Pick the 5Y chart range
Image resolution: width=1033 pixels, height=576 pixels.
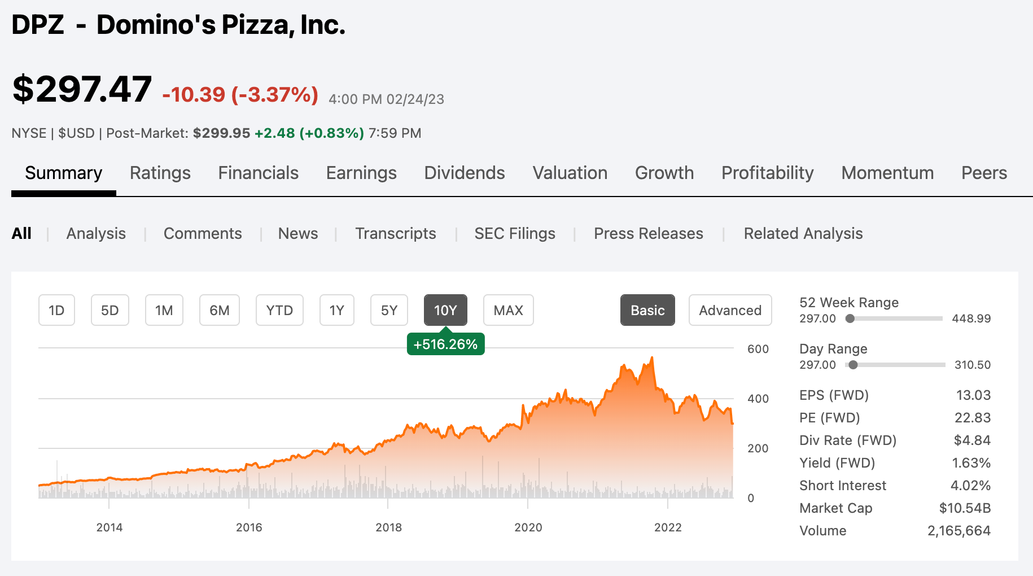pos(389,310)
